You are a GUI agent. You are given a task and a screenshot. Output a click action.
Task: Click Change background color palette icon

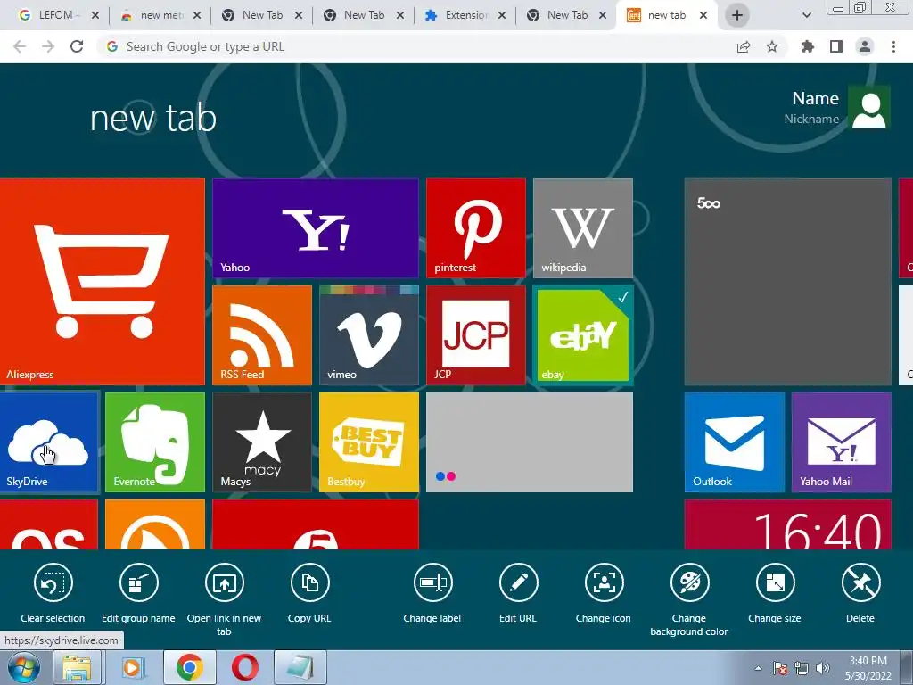click(689, 582)
